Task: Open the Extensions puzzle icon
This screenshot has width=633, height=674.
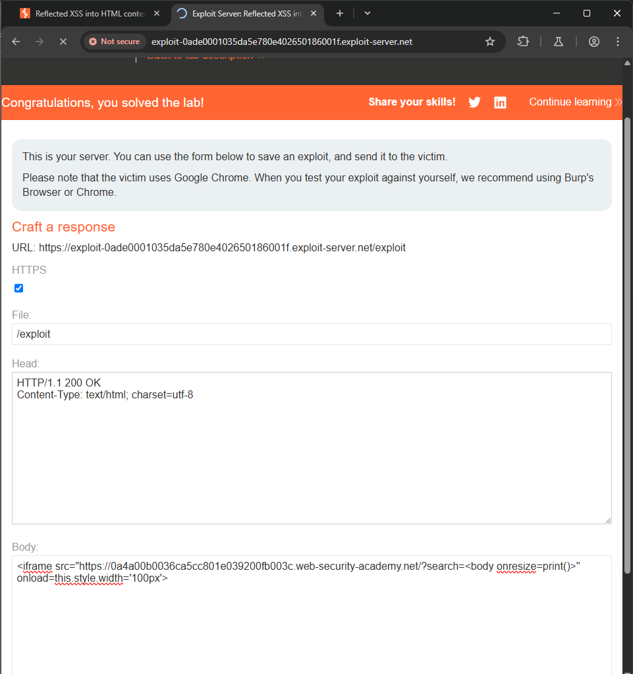Action: [523, 42]
